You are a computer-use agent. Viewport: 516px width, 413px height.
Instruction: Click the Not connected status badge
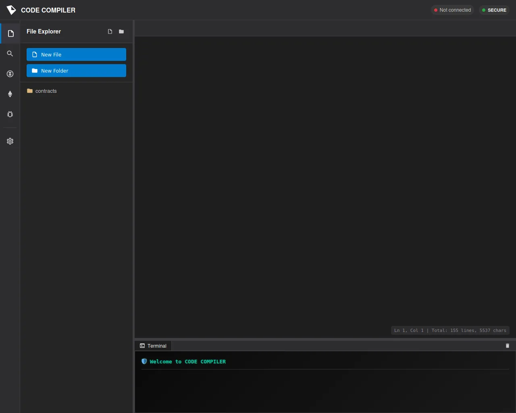coord(452,10)
